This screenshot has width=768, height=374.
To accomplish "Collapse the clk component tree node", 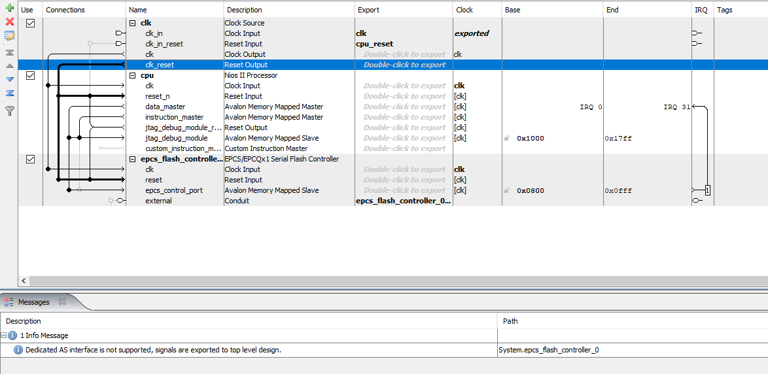I will coord(133,23).
